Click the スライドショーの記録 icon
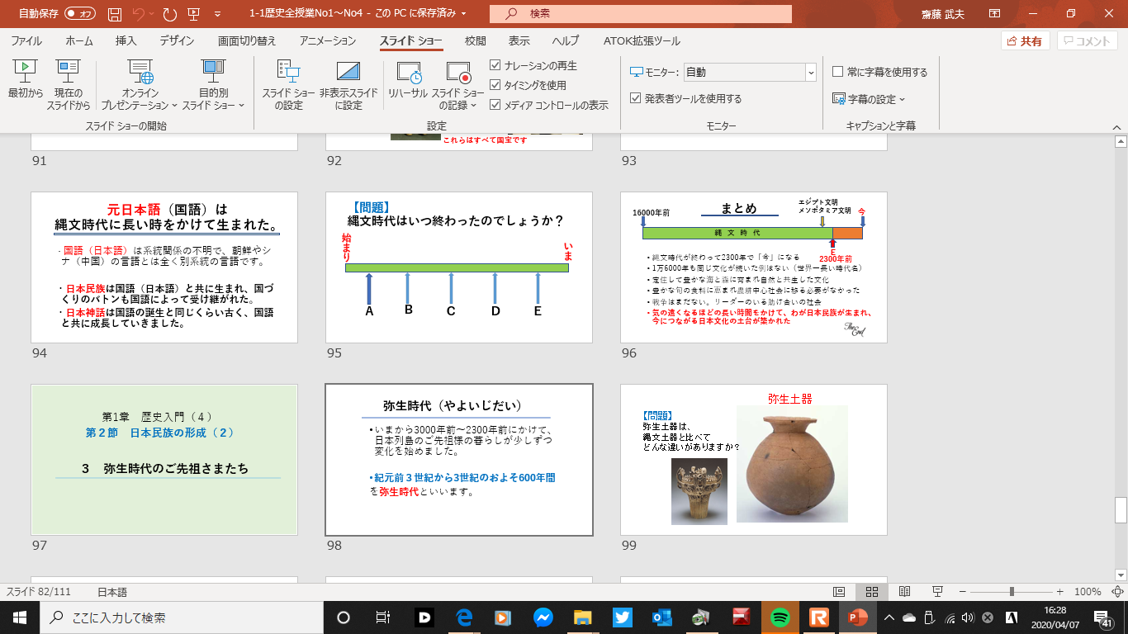The image size is (1128, 634). point(457,72)
